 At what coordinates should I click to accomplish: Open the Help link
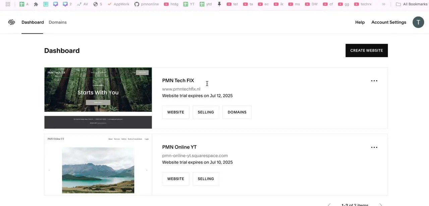tap(360, 22)
